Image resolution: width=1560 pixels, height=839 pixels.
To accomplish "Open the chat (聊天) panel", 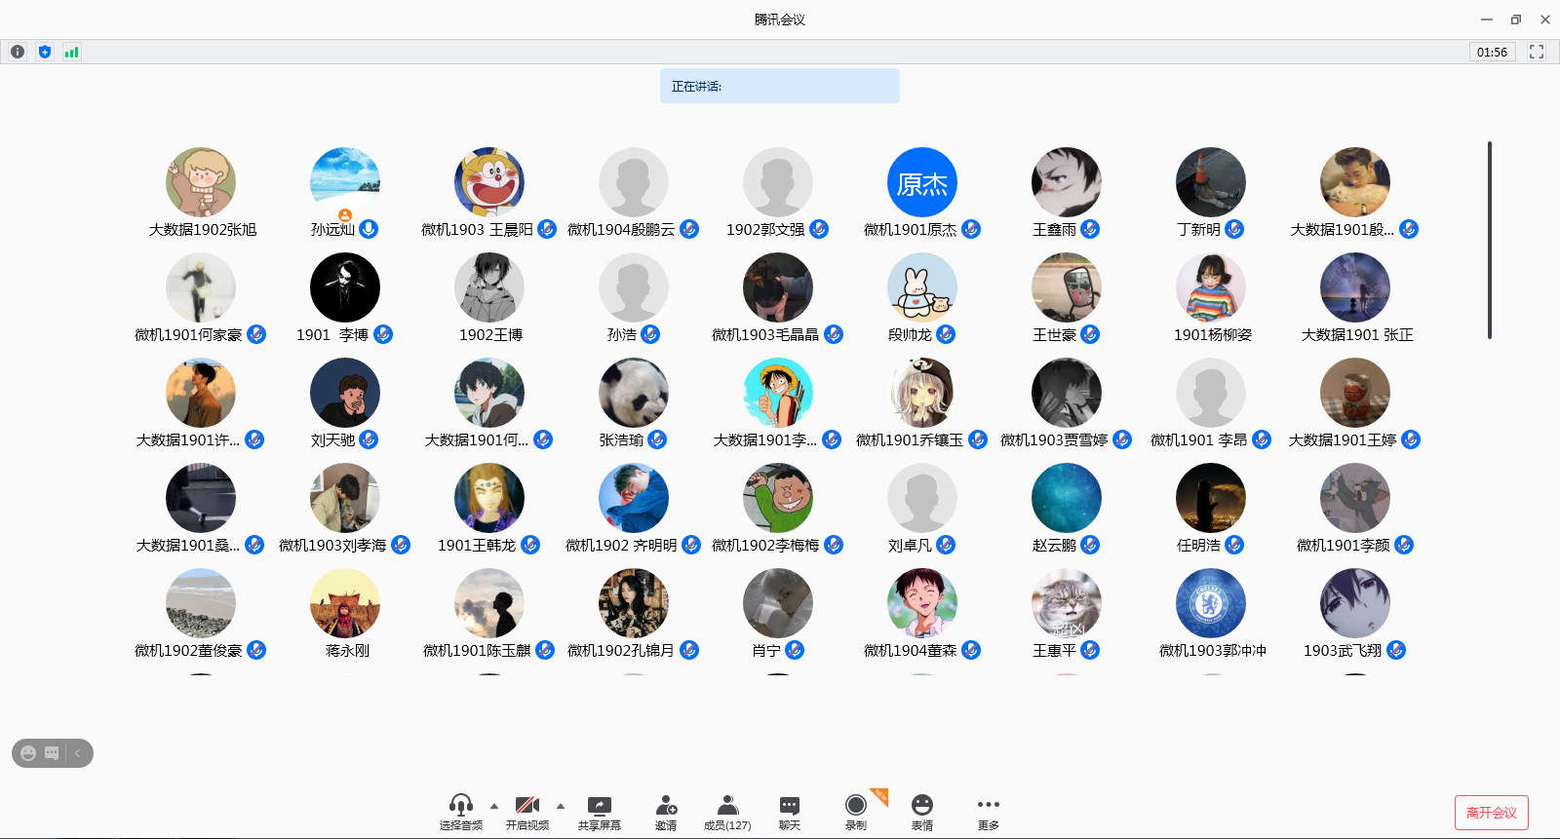I will point(790,812).
